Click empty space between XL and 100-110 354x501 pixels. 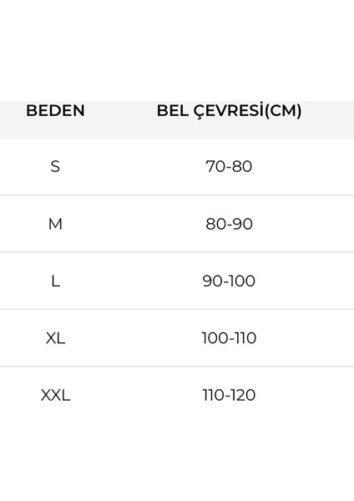[133, 338]
